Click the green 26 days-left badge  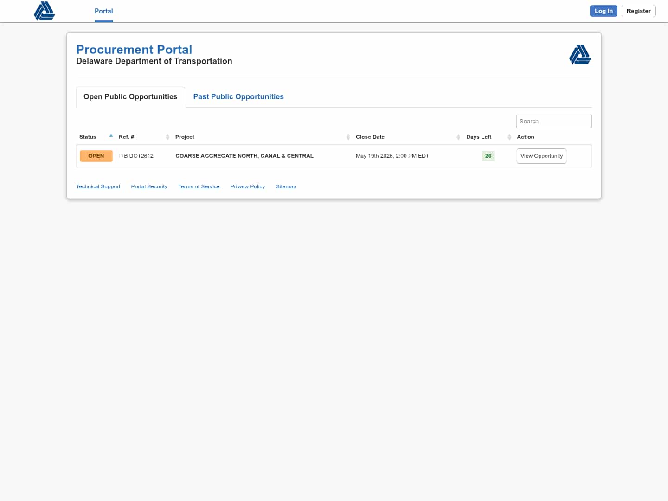tap(488, 156)
